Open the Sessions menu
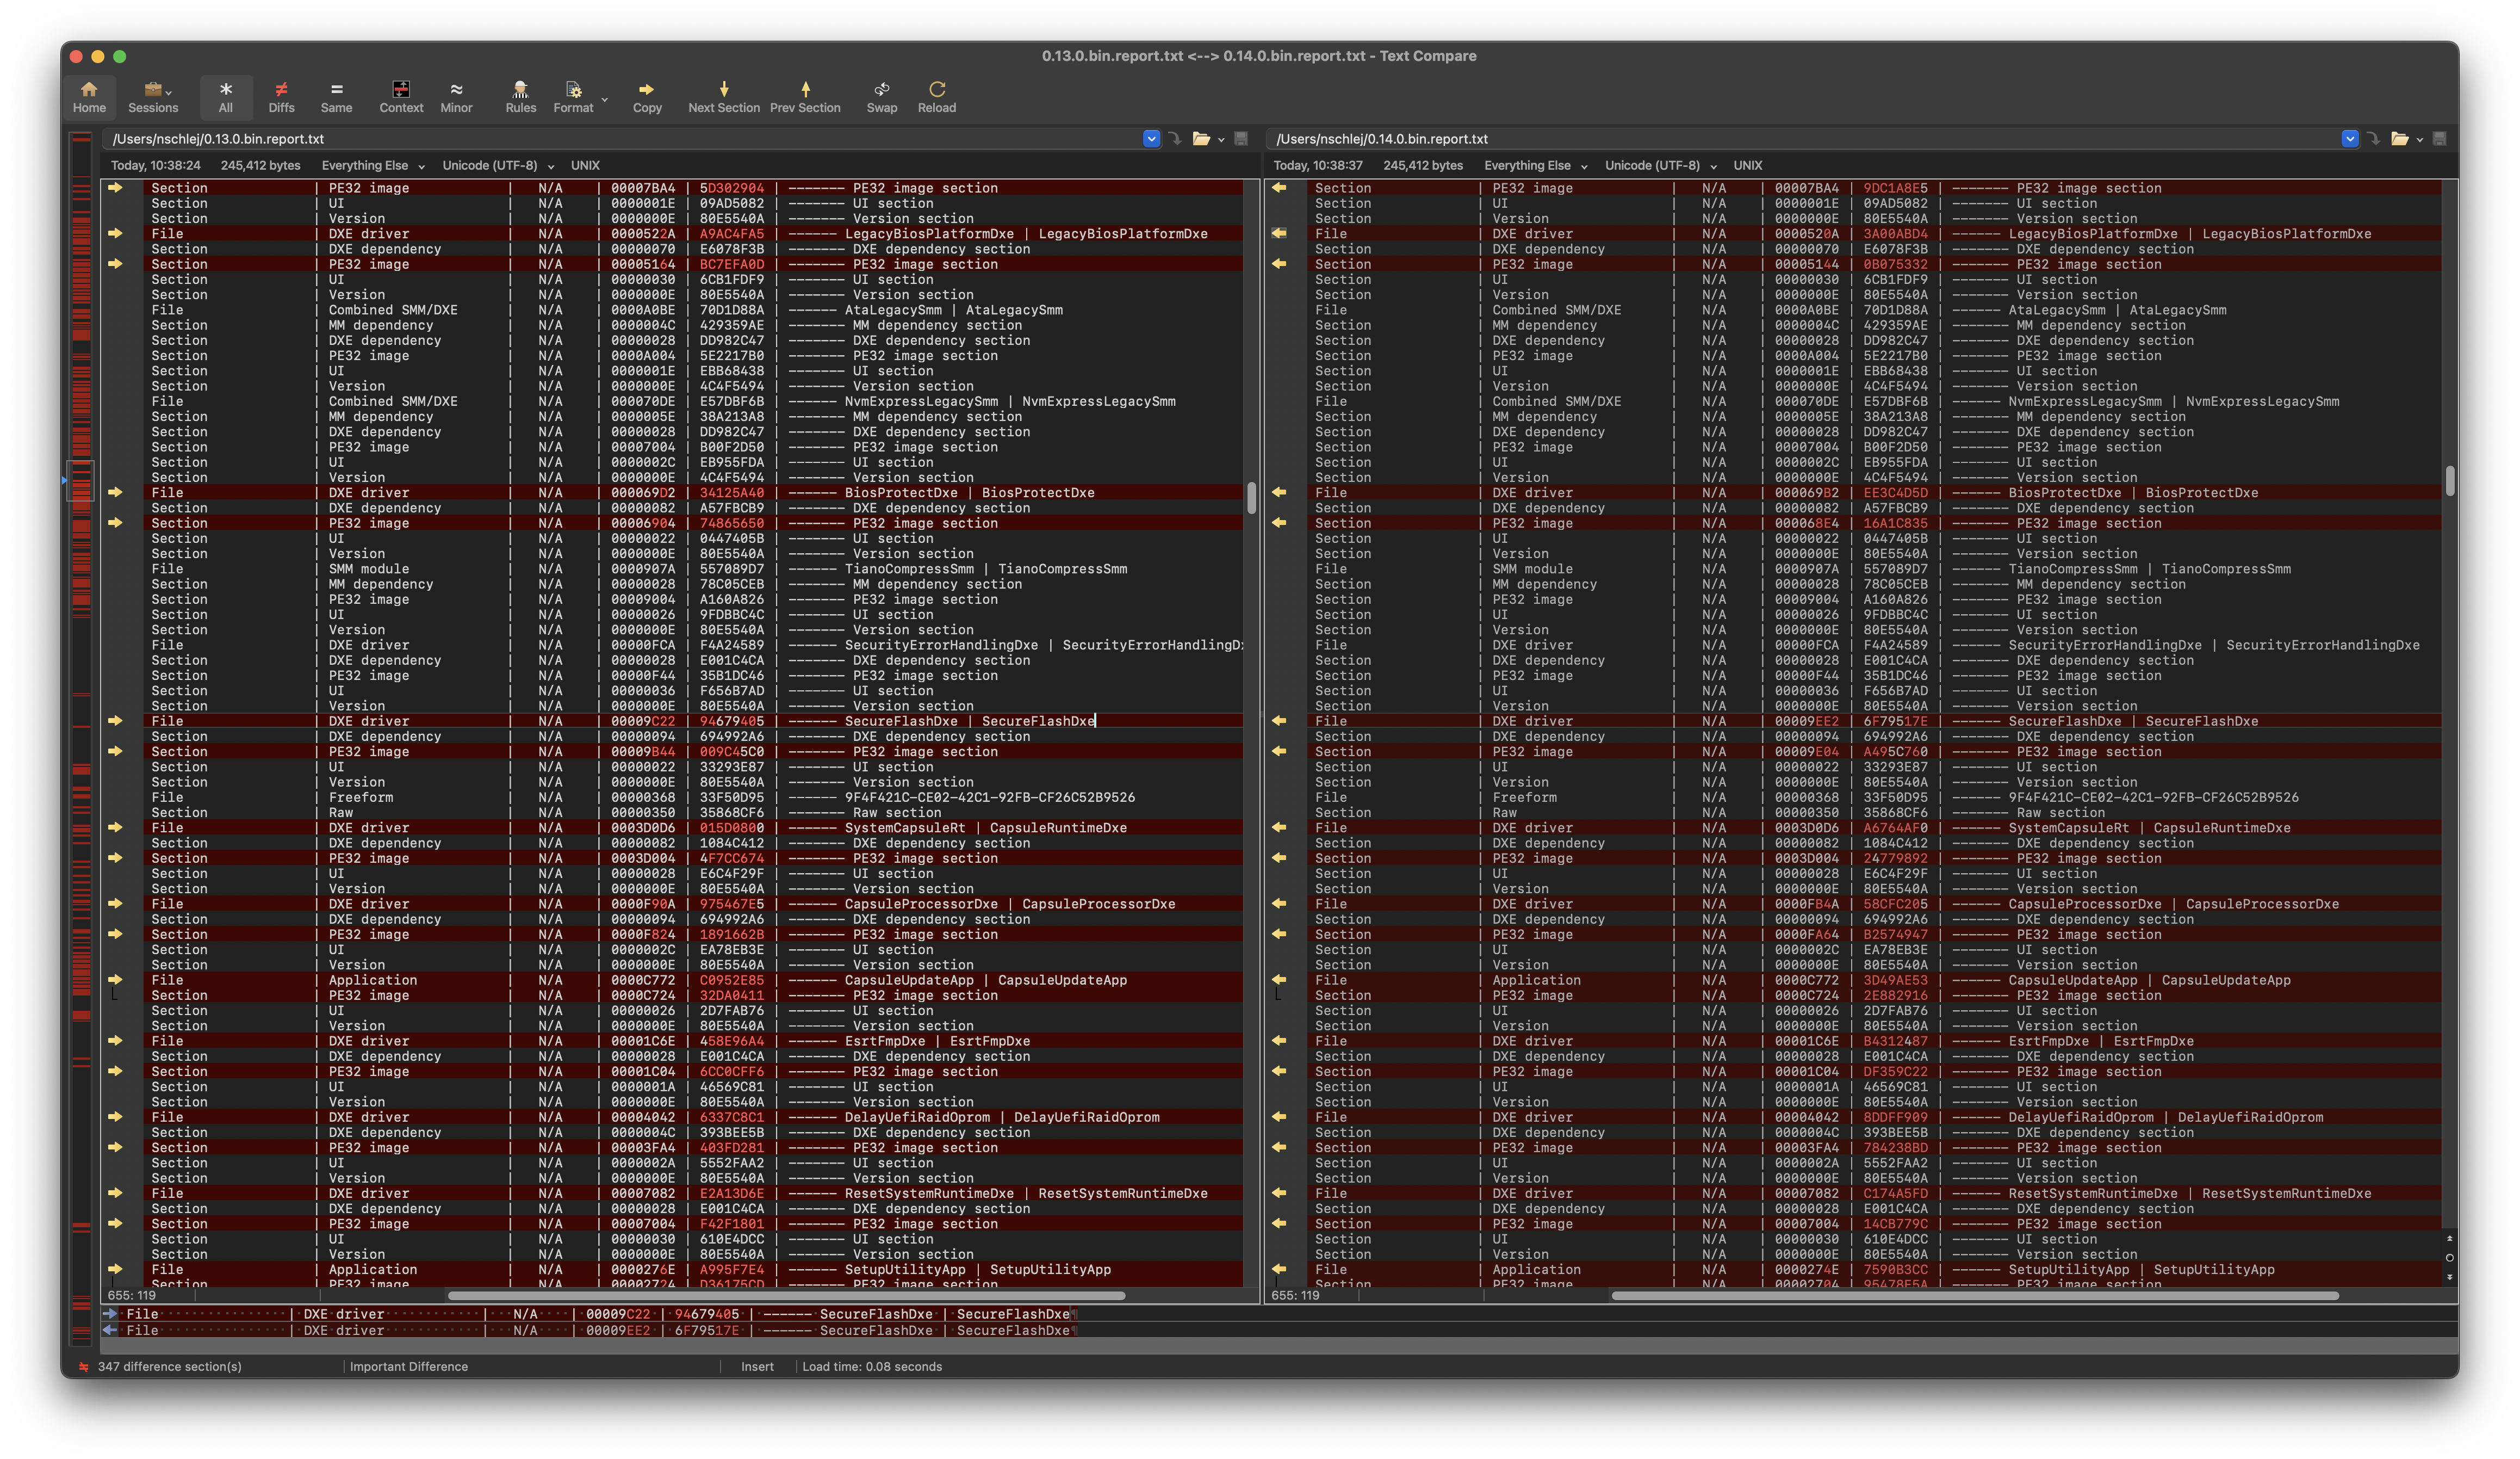This screenshot has height=1459, width=2520. click(x=153, y=97)
